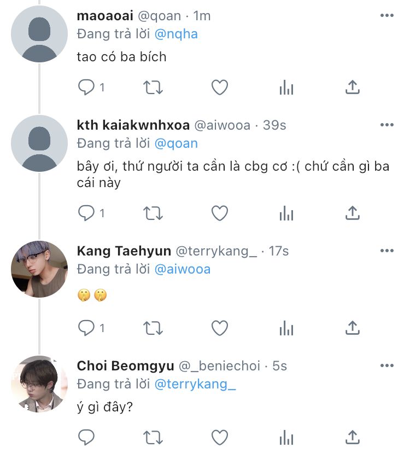Screen dimensions: 410x453
Task: View analytics for Kang Taehyun's tweet
Action: tap(286, 328)
